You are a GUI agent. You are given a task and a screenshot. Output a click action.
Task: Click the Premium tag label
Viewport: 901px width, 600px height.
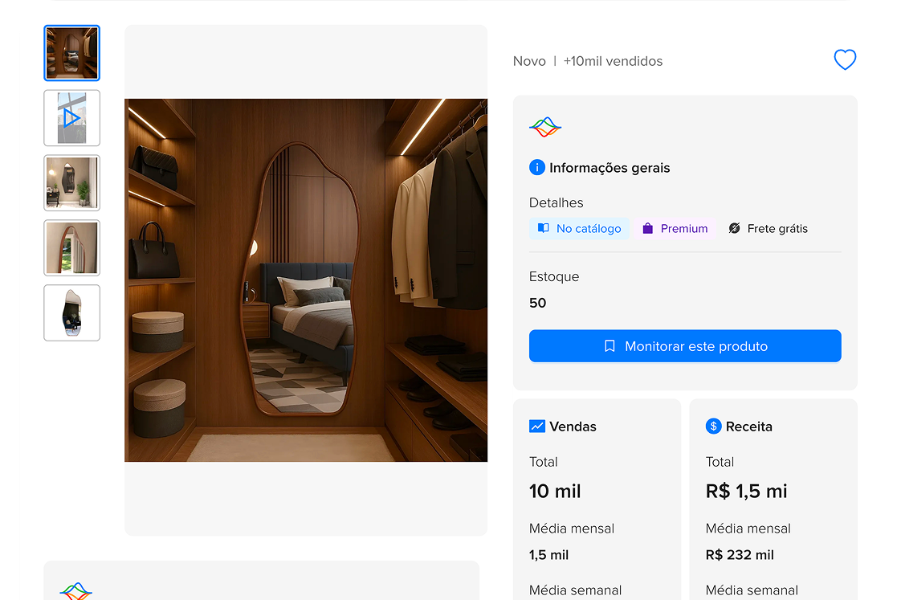(x=683, y=229)
